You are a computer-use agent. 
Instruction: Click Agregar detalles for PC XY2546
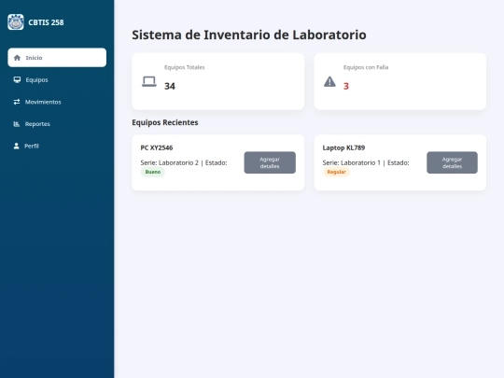coord(270,162)
